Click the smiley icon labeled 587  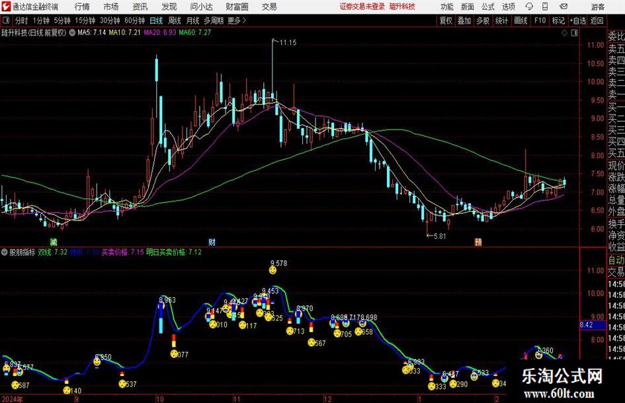pyautogui.click(x=15, y=385)
